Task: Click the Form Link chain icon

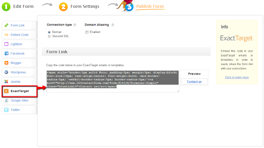Action: (x=6, y=25)
